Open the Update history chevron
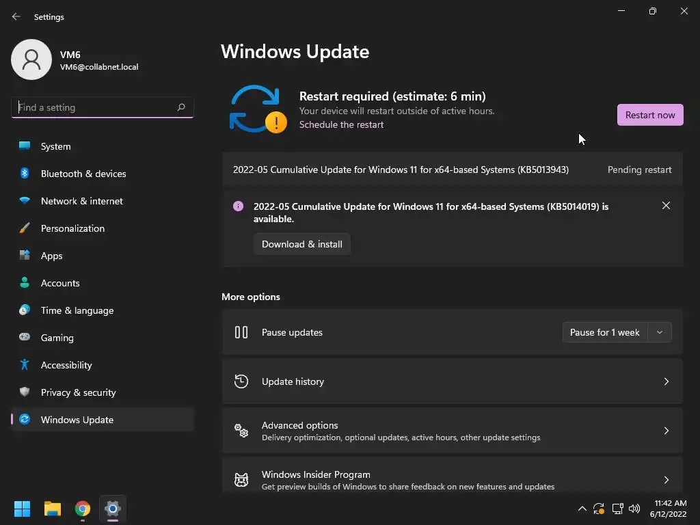 click(667, 381)
